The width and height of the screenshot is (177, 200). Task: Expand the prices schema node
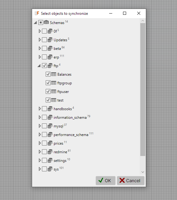pyautogui.click(x=40, y=143)
